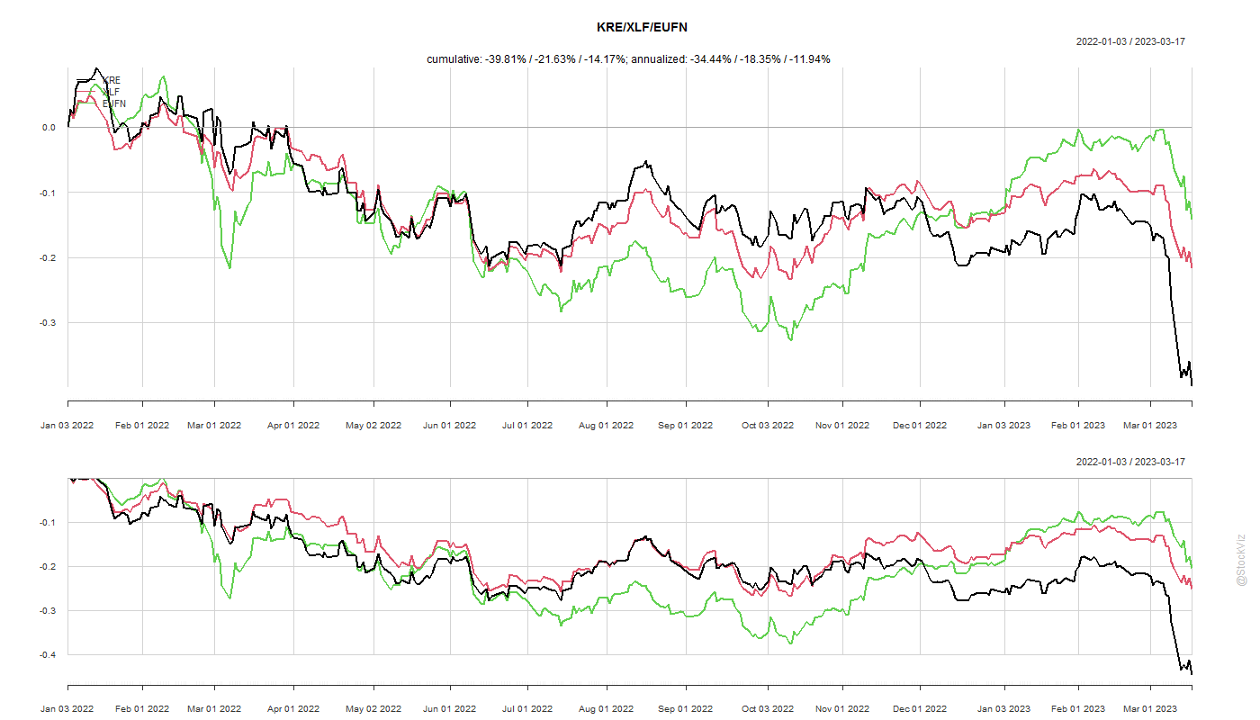Viewport: 1260px width, 720px height.
Task: Click upper chart's Jul 01 2022 axis label
Action: tap(526, 426)
